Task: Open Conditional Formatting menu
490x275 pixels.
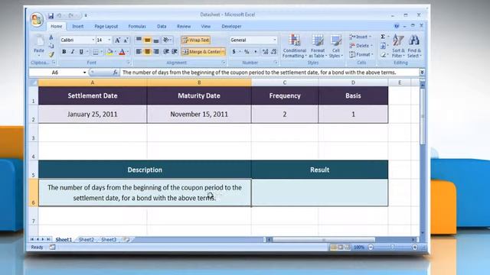Action: coord(294,46)
